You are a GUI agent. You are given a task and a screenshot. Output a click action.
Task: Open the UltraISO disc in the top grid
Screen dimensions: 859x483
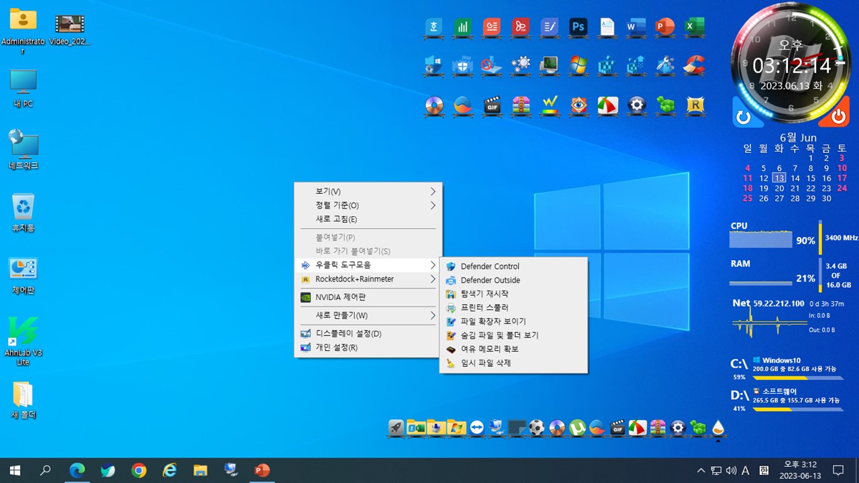pyautogui.click(x=434, y=105)
